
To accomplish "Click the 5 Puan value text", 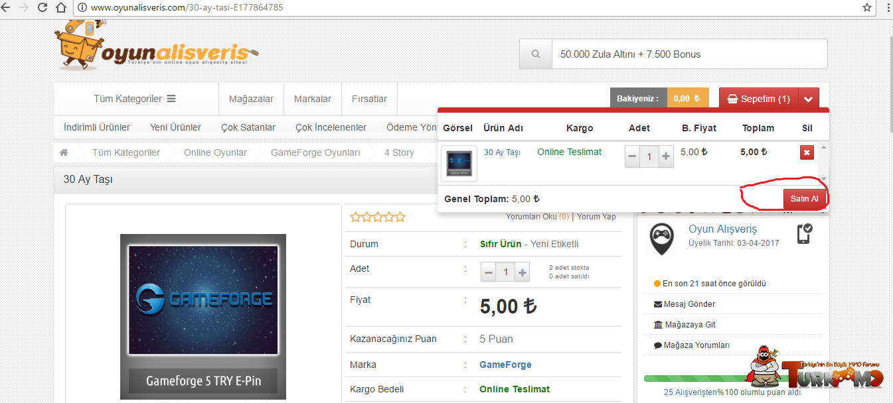I will [496, 339].
